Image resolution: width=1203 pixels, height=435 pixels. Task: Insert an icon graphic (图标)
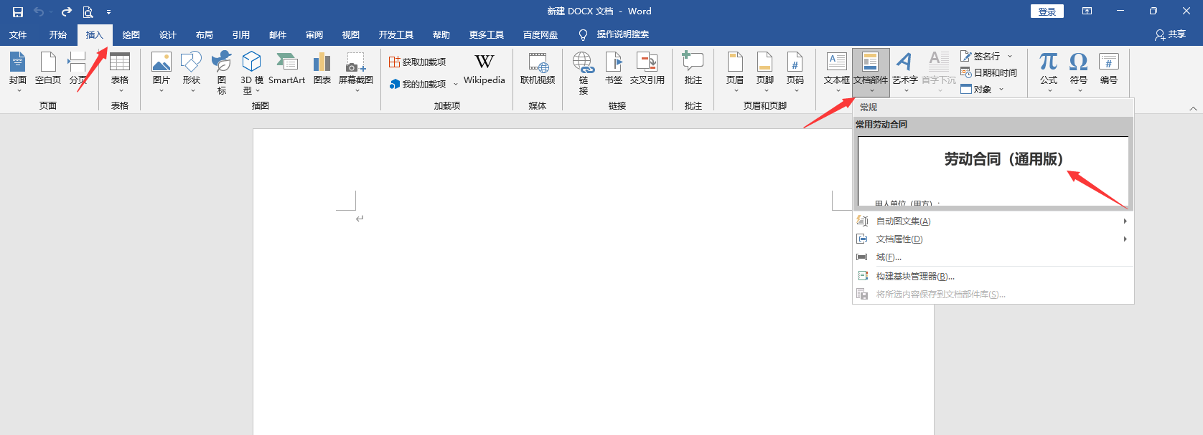coord(222,72)
